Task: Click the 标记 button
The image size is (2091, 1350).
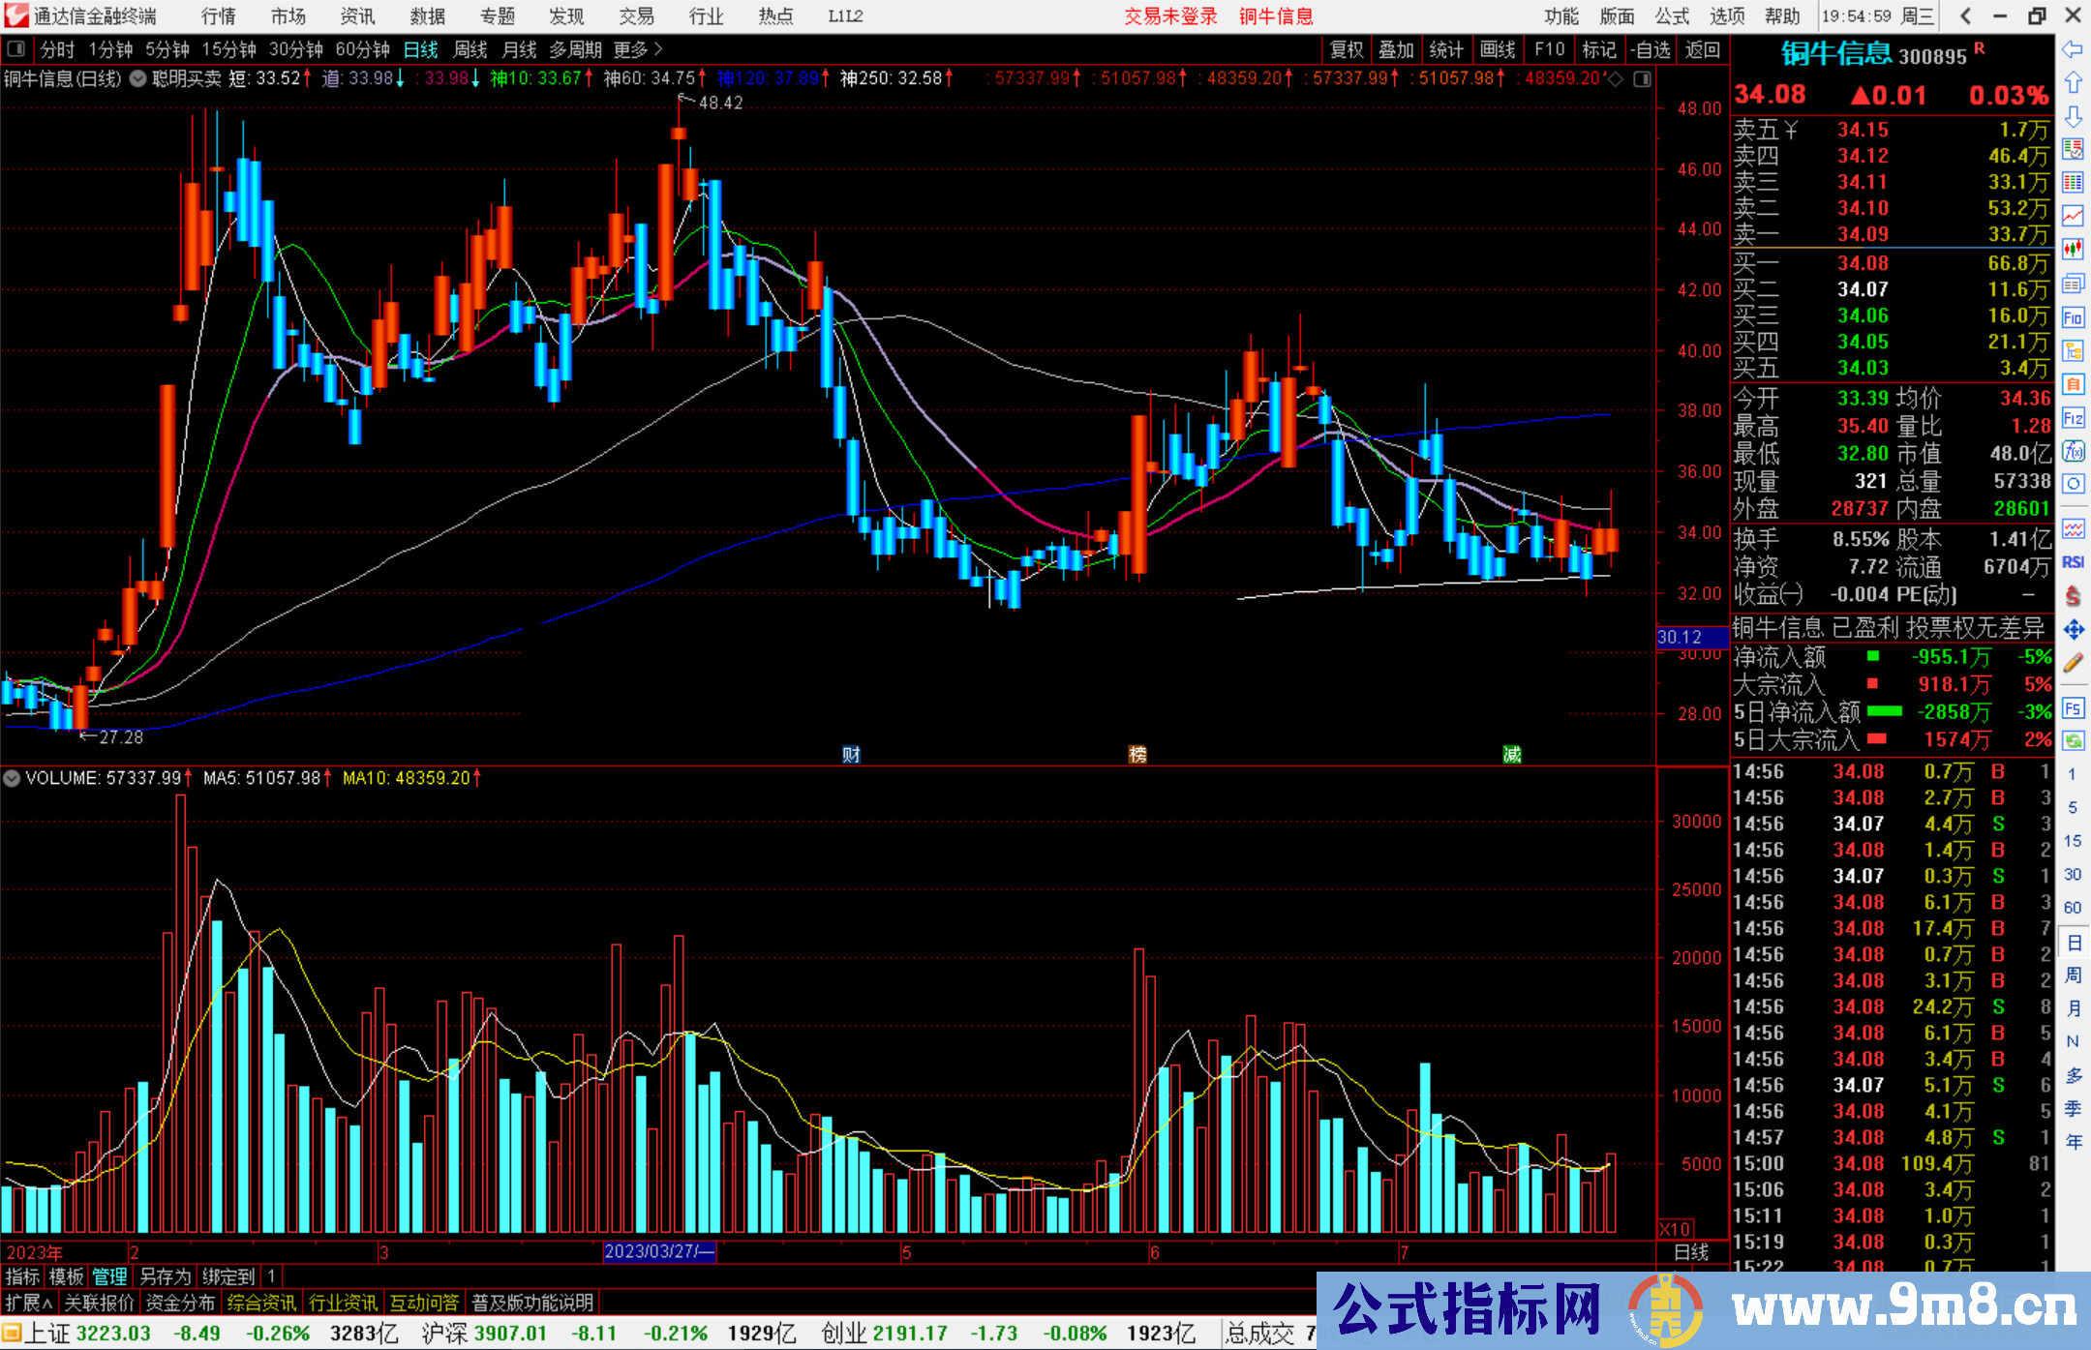Action: [x=1599, y=49]
